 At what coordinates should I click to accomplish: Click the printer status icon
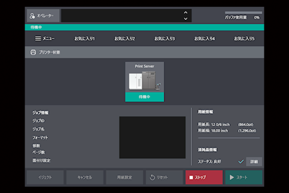(33, 52)
